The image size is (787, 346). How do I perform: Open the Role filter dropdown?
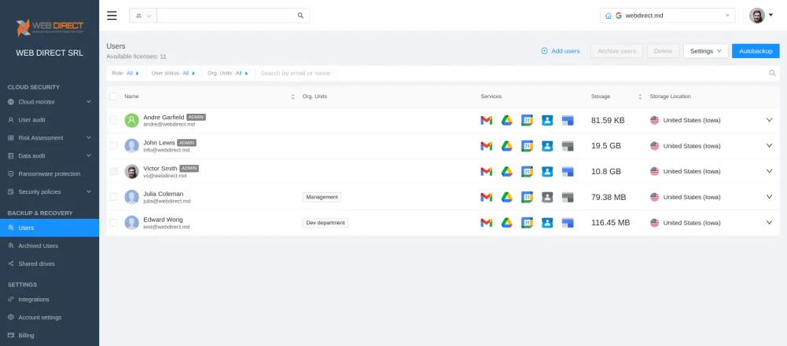125,73
